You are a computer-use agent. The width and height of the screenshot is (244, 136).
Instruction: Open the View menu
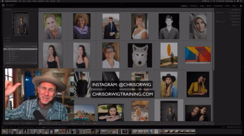[x=47, y=1]
